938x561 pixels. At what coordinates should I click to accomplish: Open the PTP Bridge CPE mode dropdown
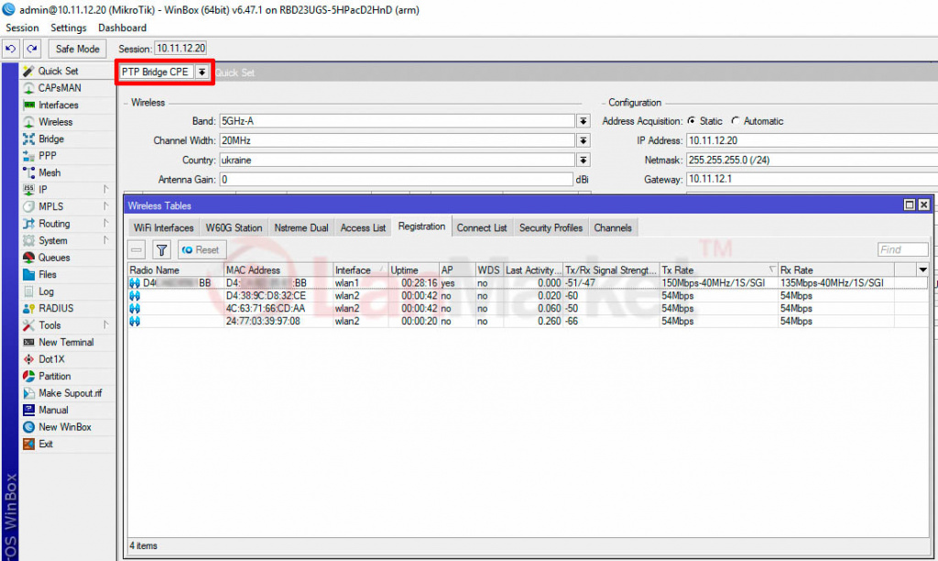202,72
